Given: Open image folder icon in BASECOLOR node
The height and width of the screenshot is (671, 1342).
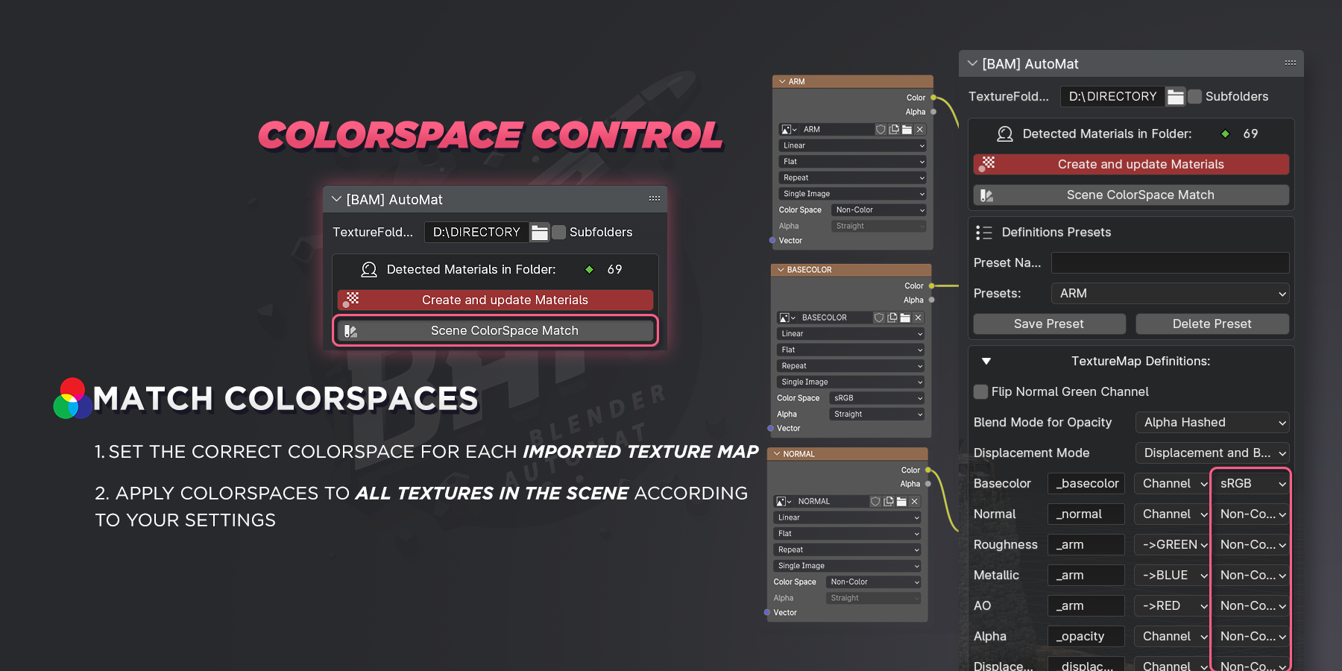Looking at the screenshot, I should (x=905, y=318).
